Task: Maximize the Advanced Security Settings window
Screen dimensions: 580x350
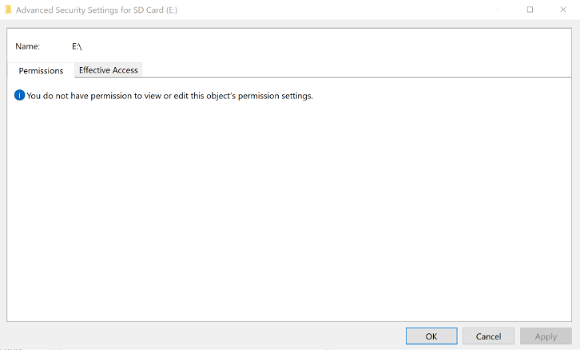Action: [x=530, y=10]
